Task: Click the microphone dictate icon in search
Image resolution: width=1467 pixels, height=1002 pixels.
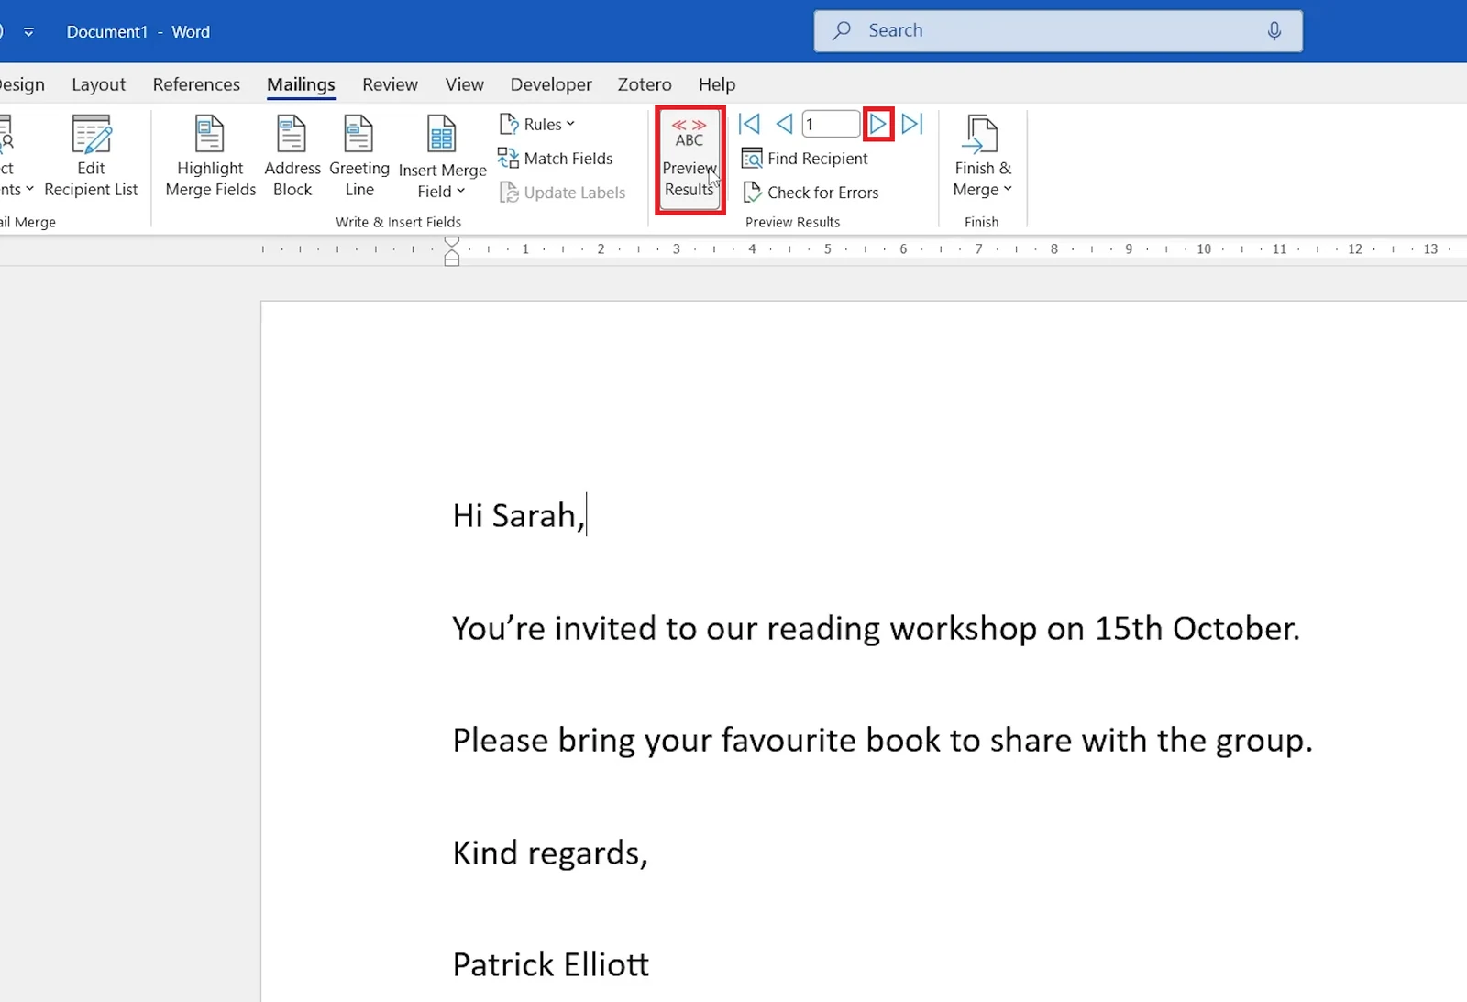Action: [1274, 31]
